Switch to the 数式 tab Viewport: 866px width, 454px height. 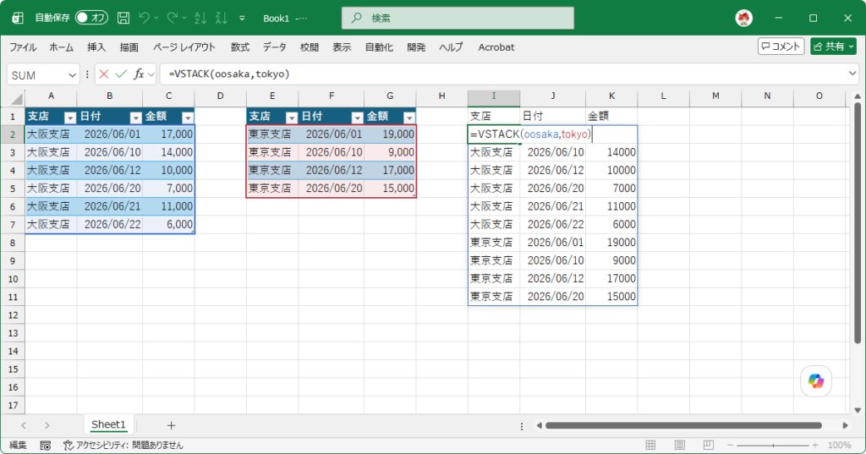[239, 47]
